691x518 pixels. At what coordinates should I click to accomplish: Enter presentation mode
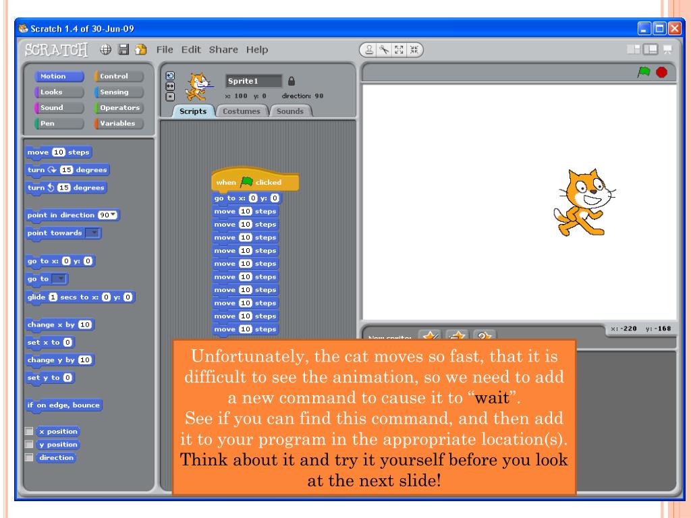pyautogui.click(x=667, y=49)
